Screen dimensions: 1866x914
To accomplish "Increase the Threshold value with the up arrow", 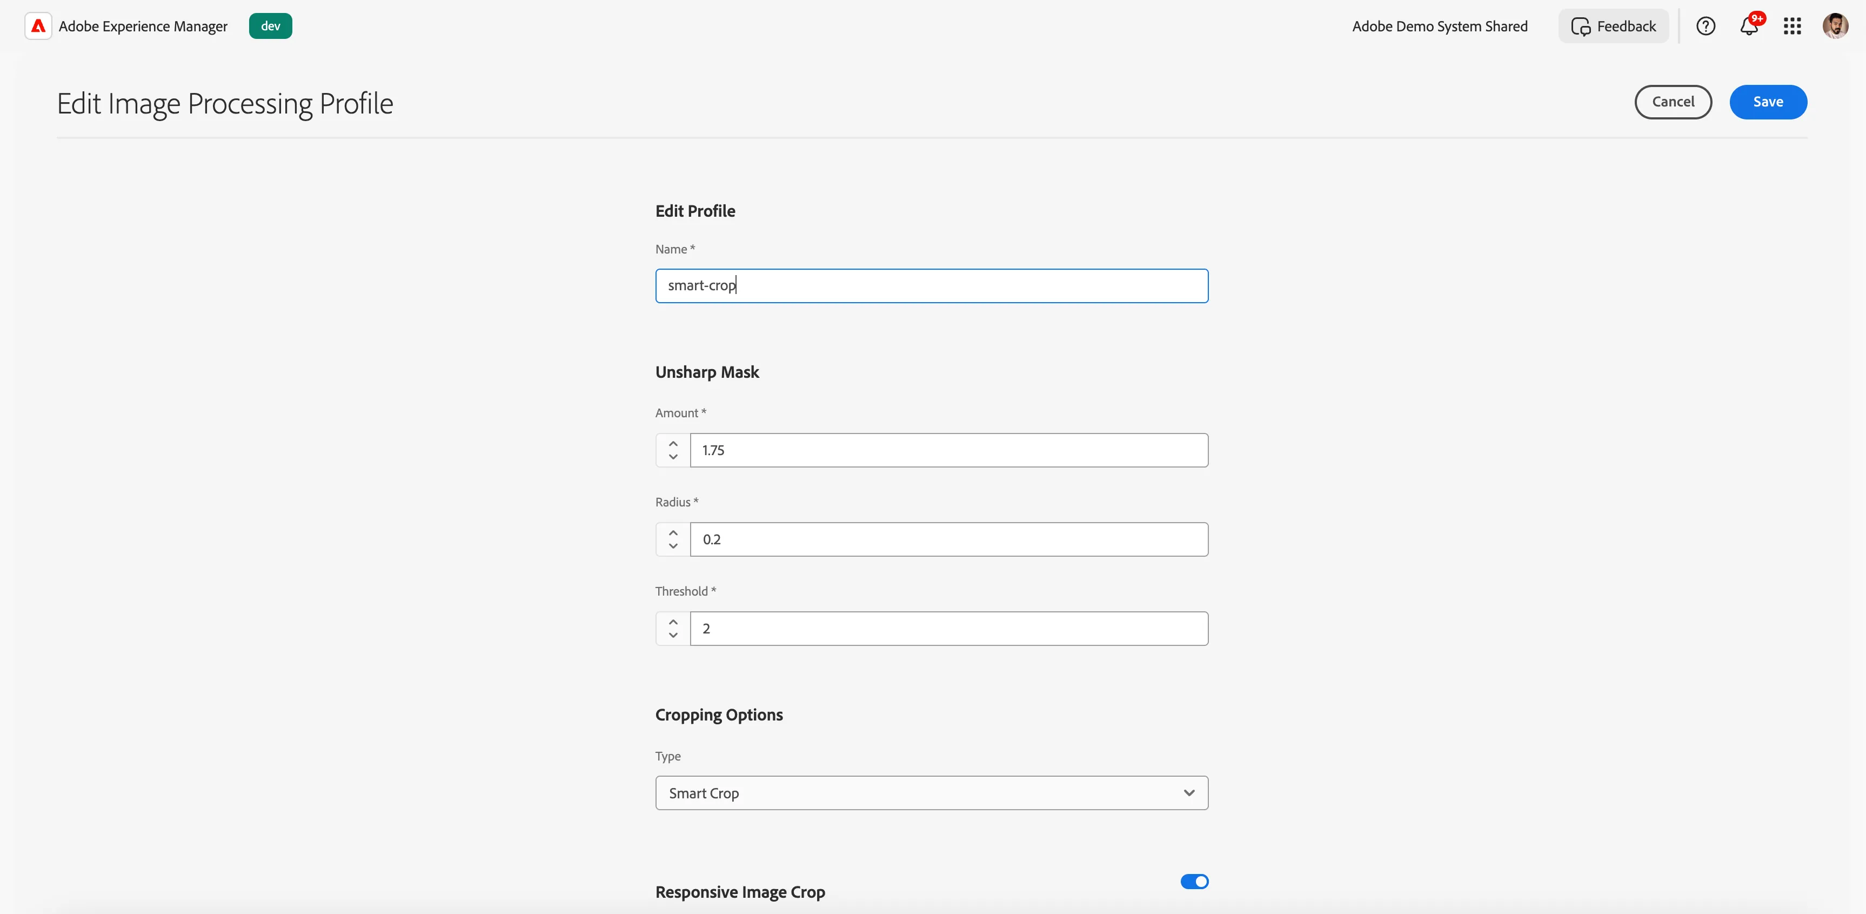I will click(x=673, y=622).
